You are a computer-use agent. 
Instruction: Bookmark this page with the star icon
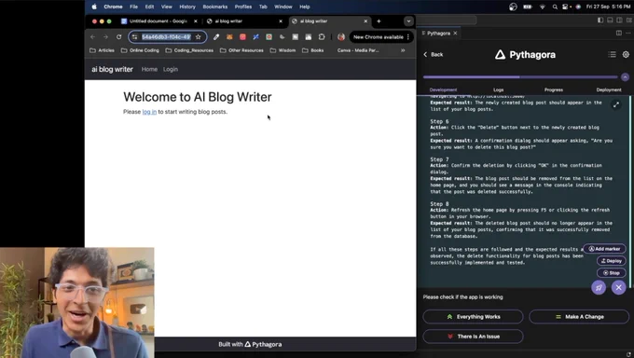(x=198, y=36)
